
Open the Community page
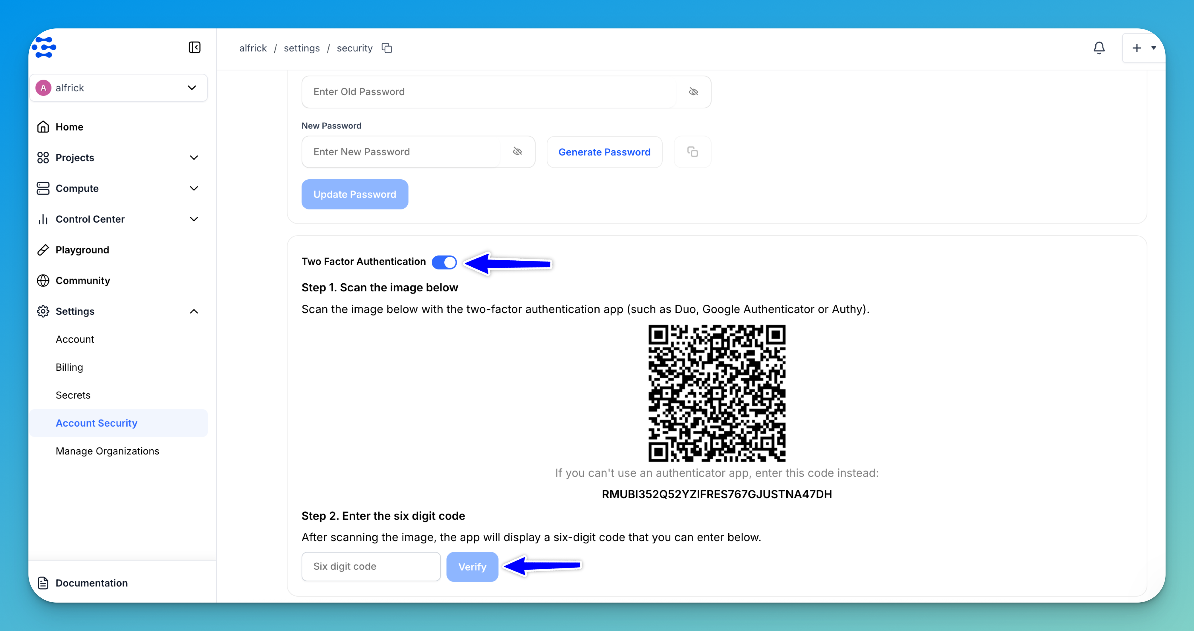[82, 280]
